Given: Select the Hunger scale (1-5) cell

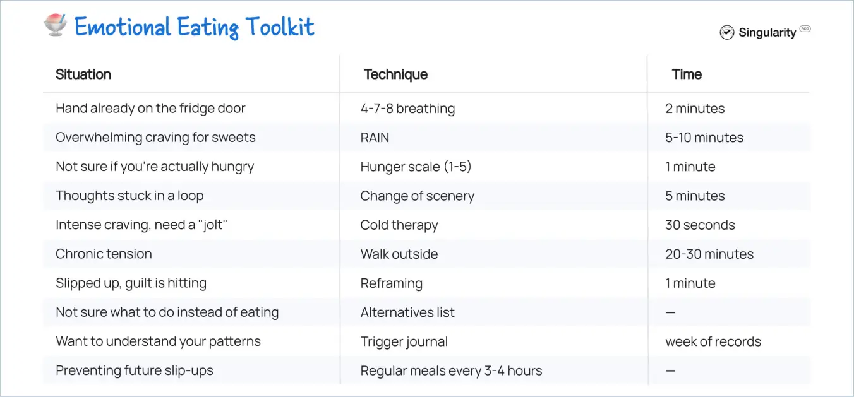Looking at the screenshot, I should point(416,167).
